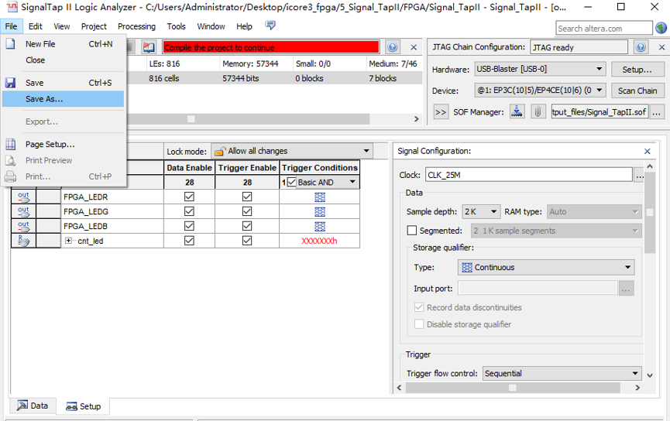This screenshot has height=421, width=670.
Task: Switch to the Data tab
Action: [x=33, y=406]
